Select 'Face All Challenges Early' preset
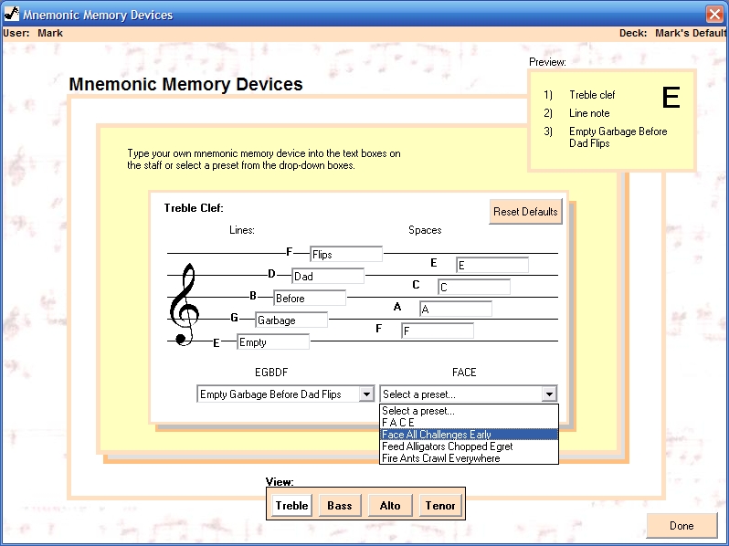Viewport: 729px width, 546px height. [x=469, y=435]
